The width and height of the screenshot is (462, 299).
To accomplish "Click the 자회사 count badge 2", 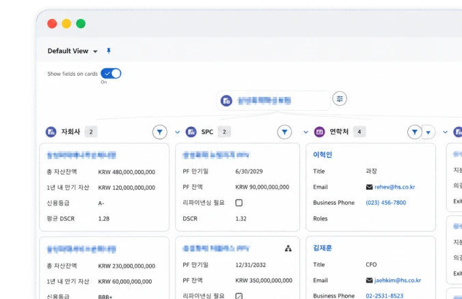I will (91, 132).
